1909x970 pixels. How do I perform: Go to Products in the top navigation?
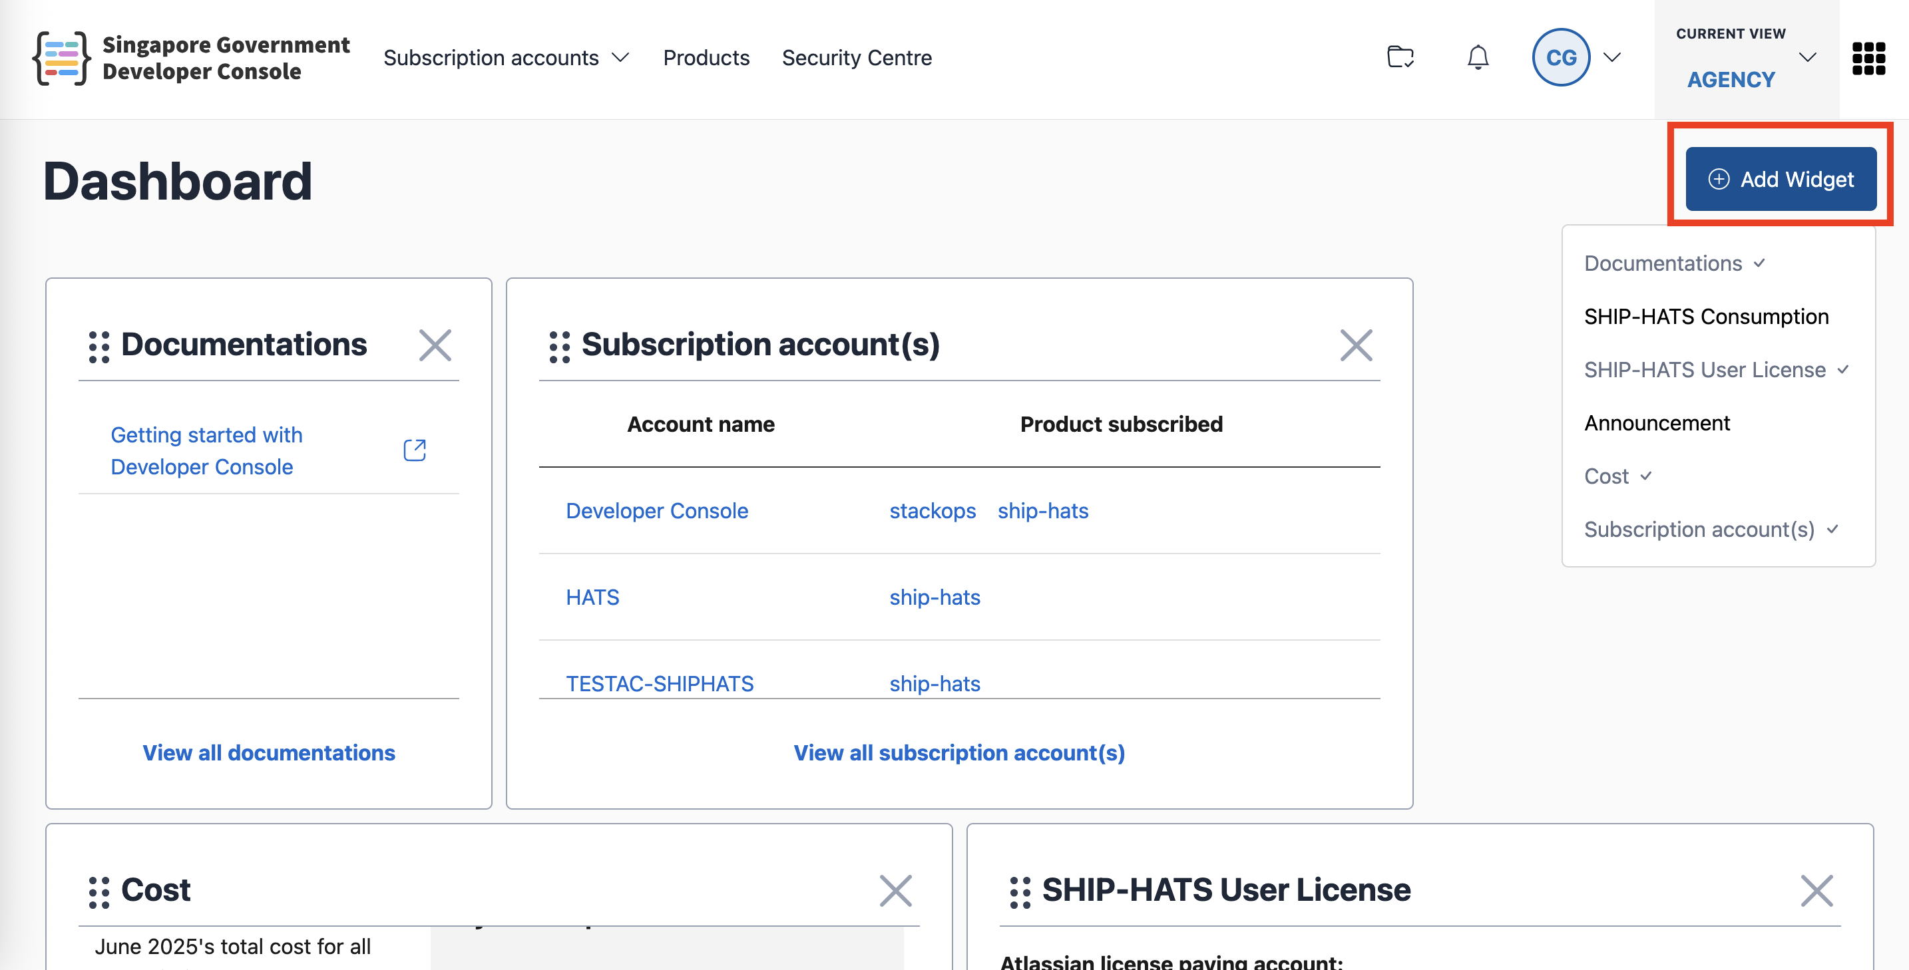coord(706,58)
